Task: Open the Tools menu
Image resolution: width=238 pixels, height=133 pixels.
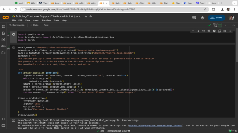Action: click(x=56, y=20)
